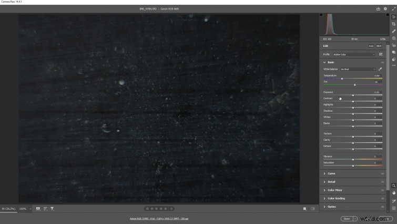This screenshot has width=397, height=224.
Task: Click the Exposure slider handle
Action: [353, 95]
